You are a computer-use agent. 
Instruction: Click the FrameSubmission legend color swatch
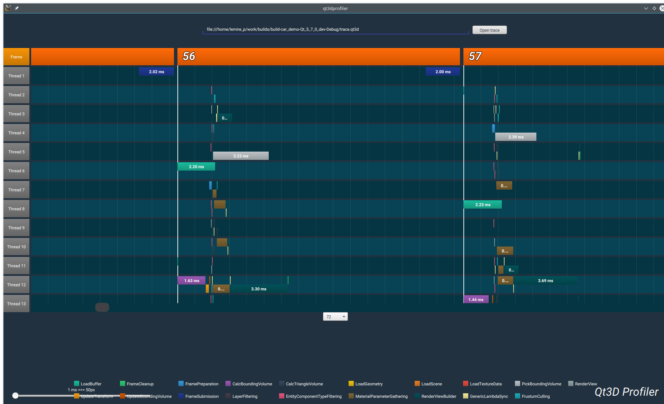(181, 396)
